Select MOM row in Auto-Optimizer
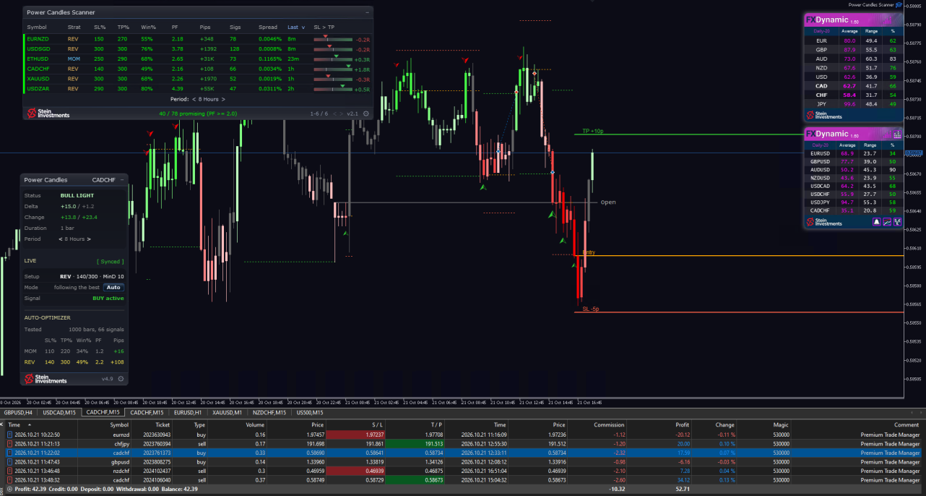The height and width of the screenshot is (496, 926). point(74,351)
